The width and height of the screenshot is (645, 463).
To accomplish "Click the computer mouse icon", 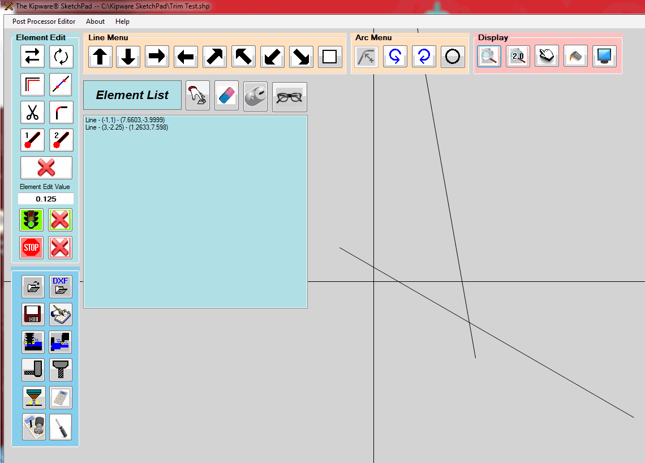I will click(x=255, y=96).
